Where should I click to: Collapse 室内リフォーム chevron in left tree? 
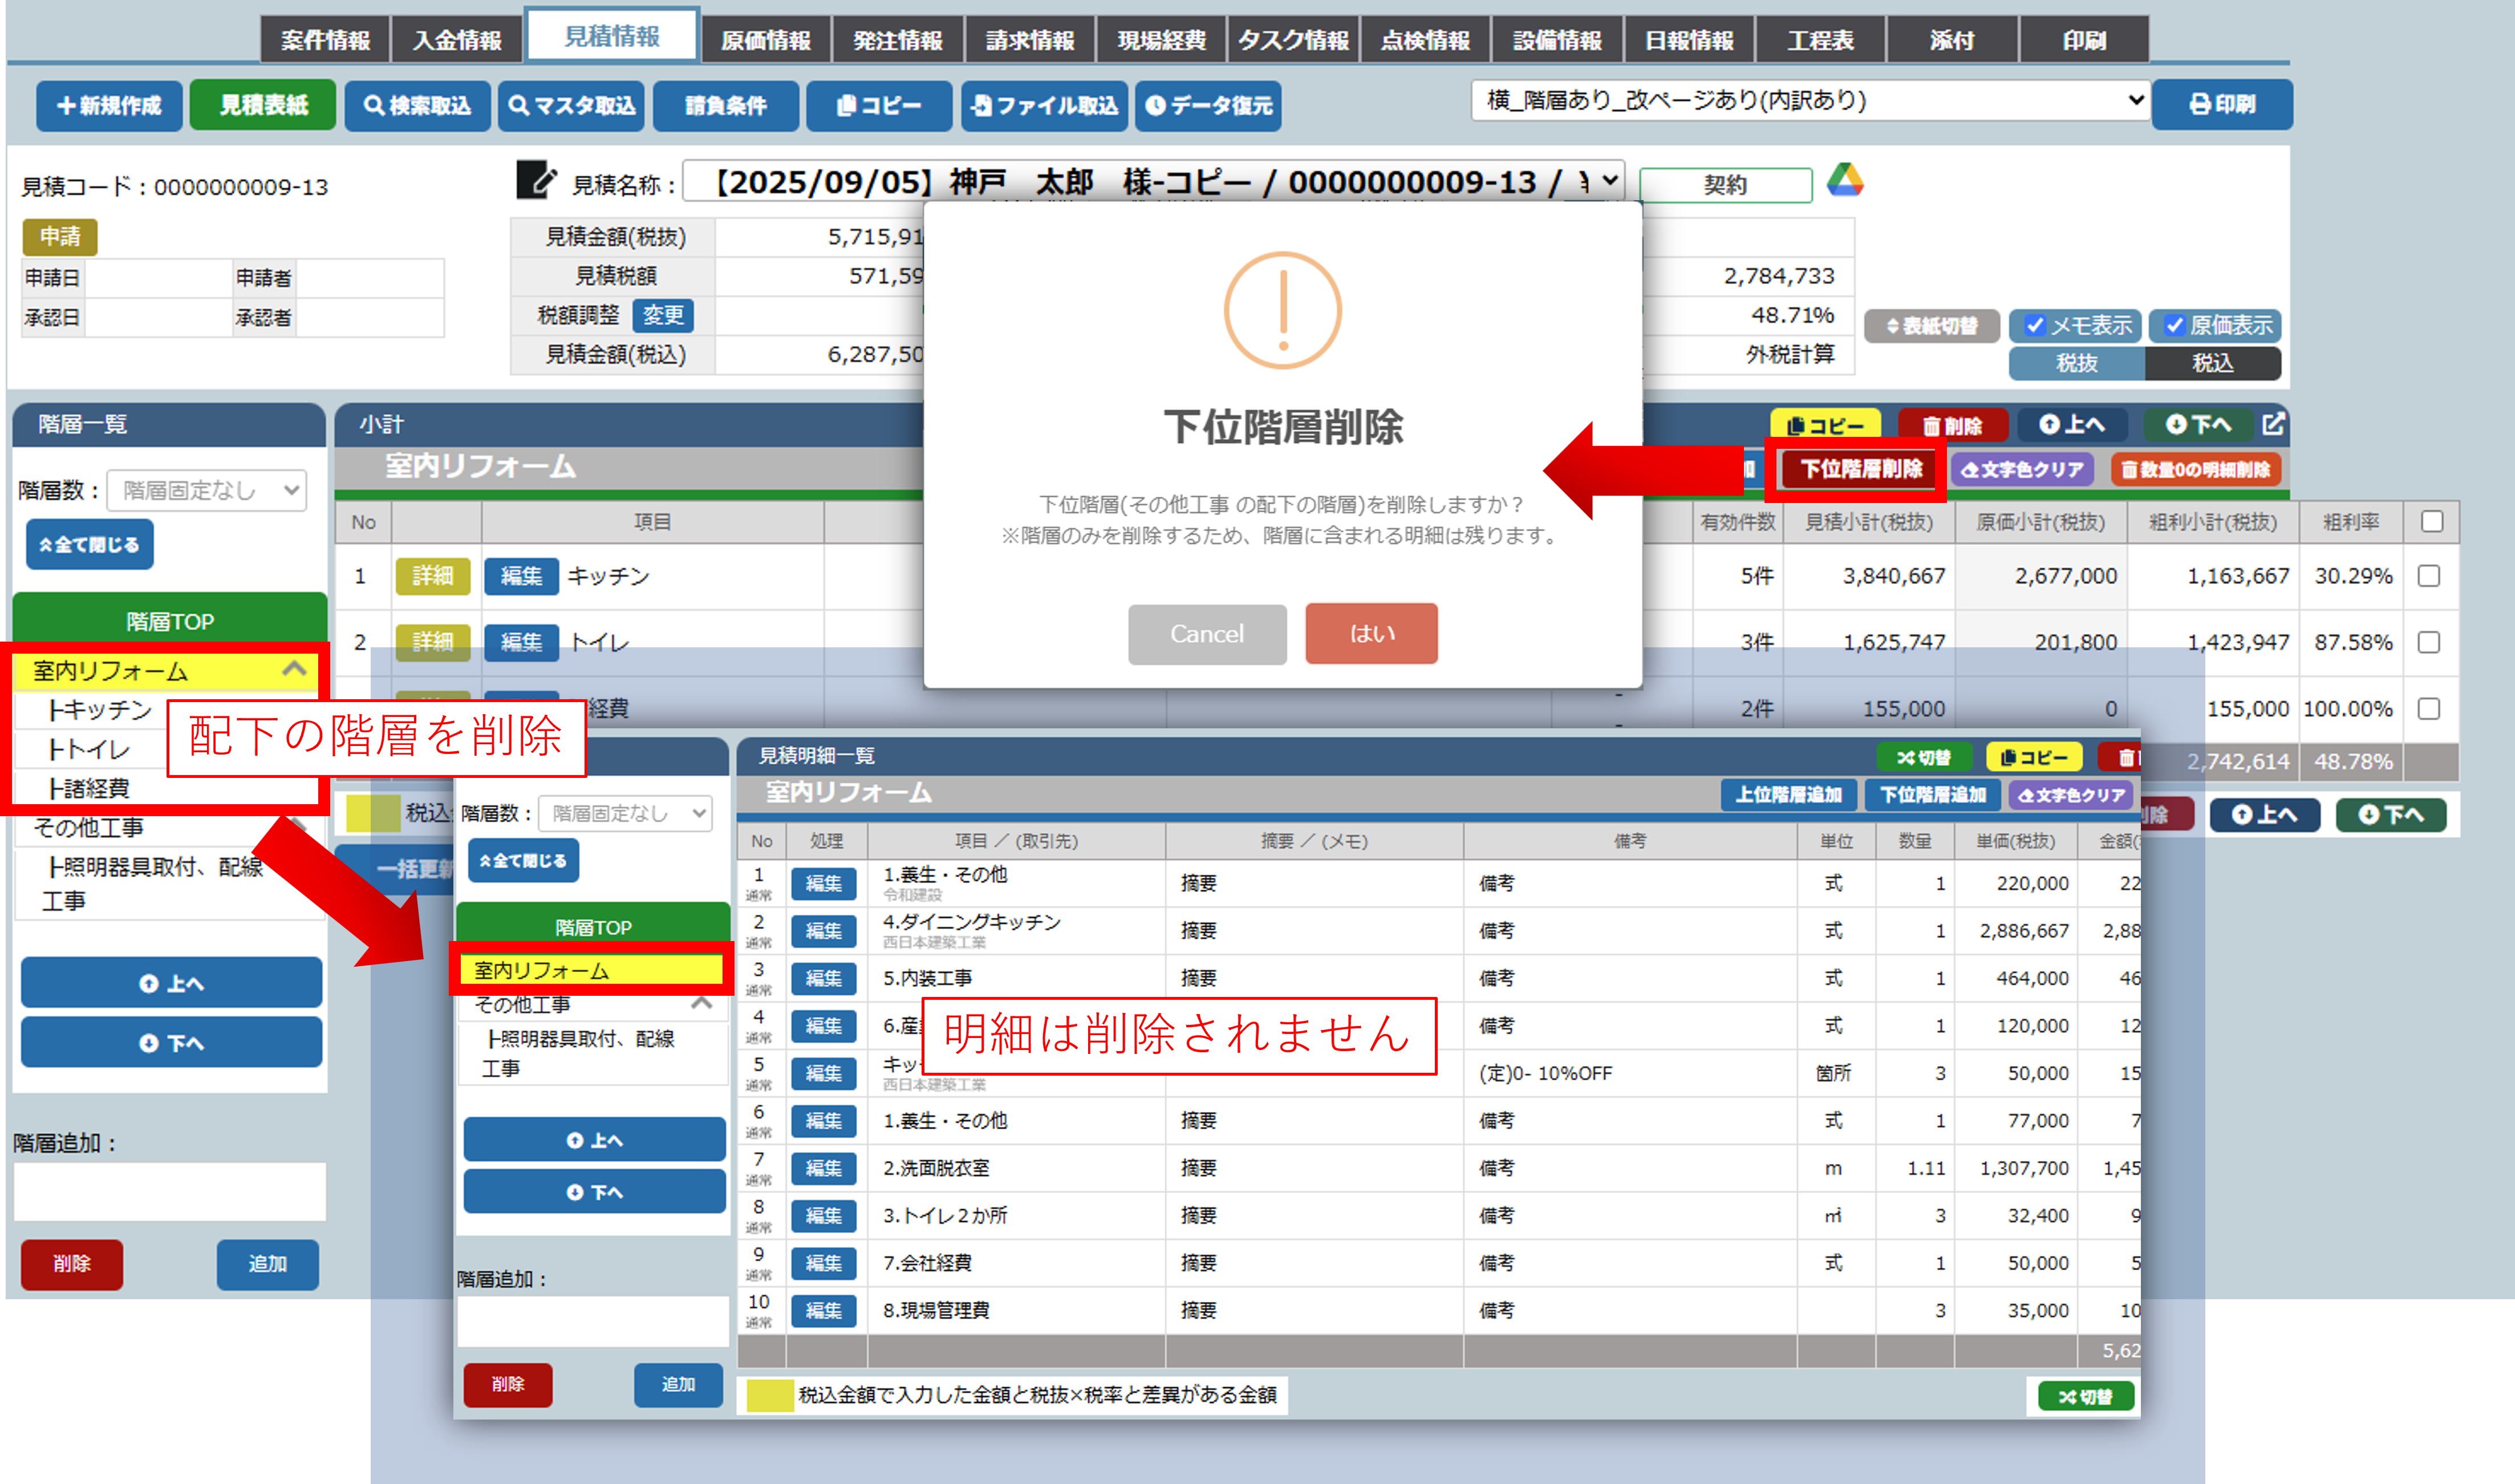point(294,668)
